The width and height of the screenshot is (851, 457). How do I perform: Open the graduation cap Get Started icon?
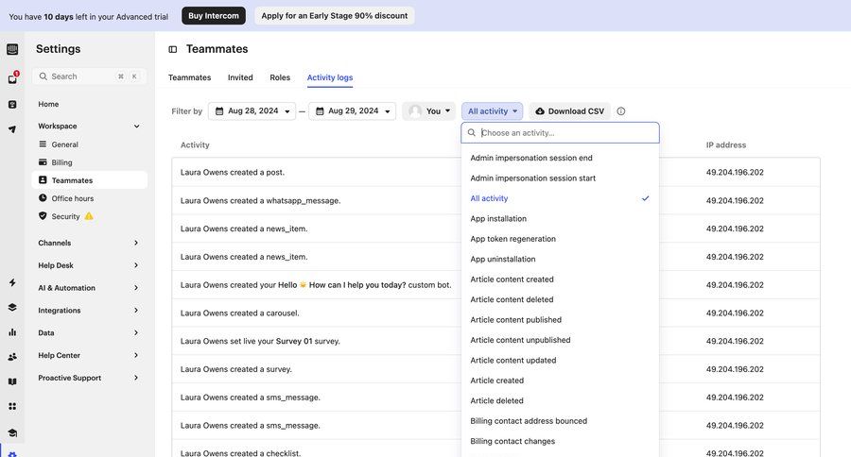(x=12, y=432)
